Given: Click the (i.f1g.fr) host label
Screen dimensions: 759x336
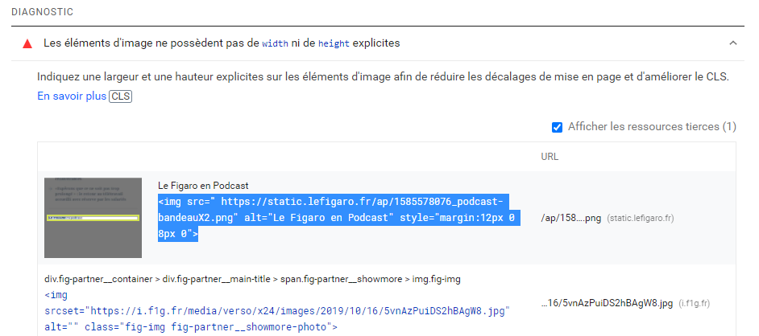Looking at the screenshot, I should point(695,303).
